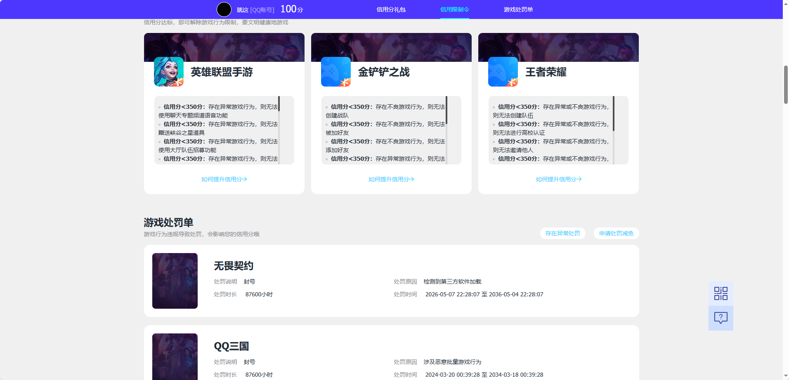789x380 pixels.
Task: Click the QQ三国 penalty thumbnail
Action: point(175,357)
